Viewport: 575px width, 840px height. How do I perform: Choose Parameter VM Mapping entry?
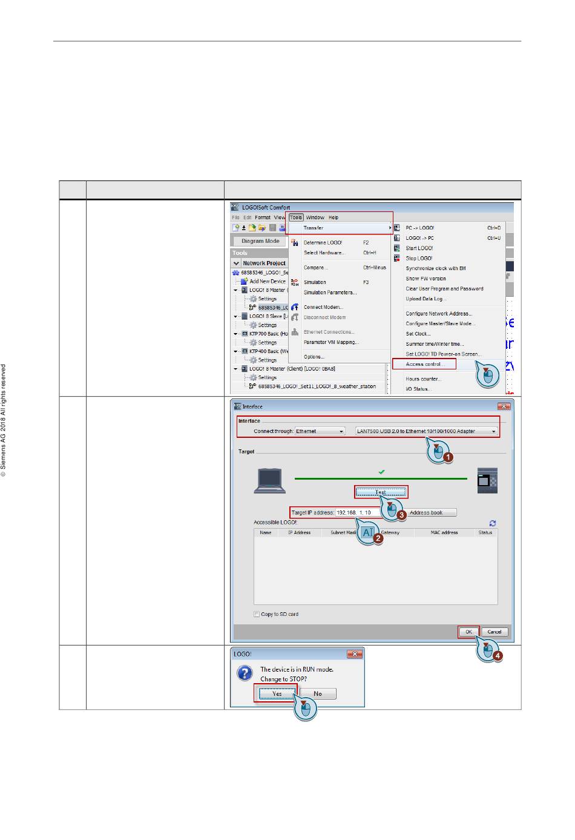[x=331, y=342]
